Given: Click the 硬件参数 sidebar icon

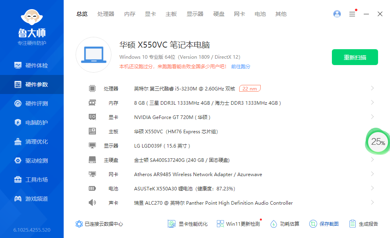Looking at the screenshot, I should [18, 84].
